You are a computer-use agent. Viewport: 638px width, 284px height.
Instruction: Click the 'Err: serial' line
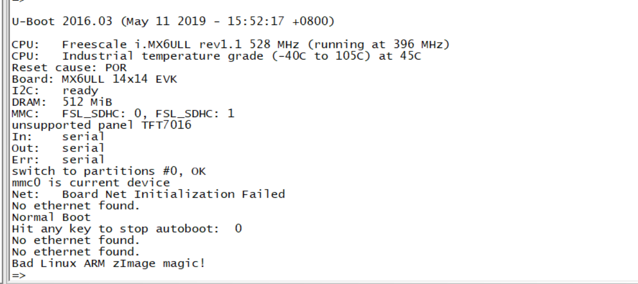(x=58, y=160)
